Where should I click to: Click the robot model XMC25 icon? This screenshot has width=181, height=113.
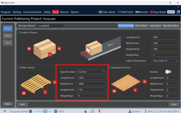pyautogui.click(x=146, y=111)
